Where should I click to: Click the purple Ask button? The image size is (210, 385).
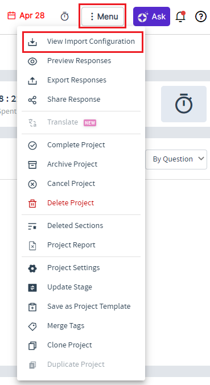coord(151,16)
